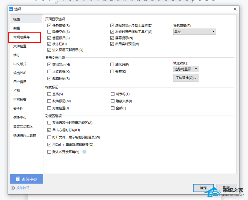Enable the 制表符(T) checkbox

point(112,94)
